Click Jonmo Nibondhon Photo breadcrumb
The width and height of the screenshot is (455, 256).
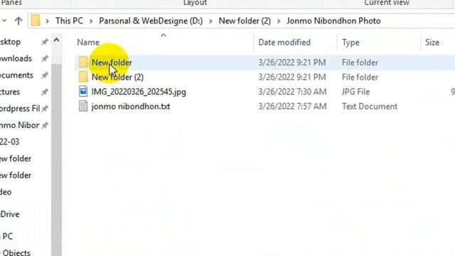(333, 21)
